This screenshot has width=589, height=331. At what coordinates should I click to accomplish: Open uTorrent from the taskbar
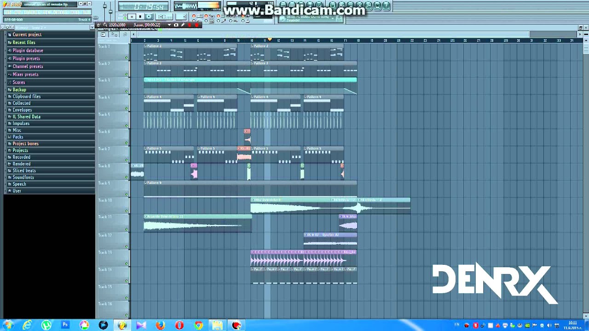coord(46,325)
